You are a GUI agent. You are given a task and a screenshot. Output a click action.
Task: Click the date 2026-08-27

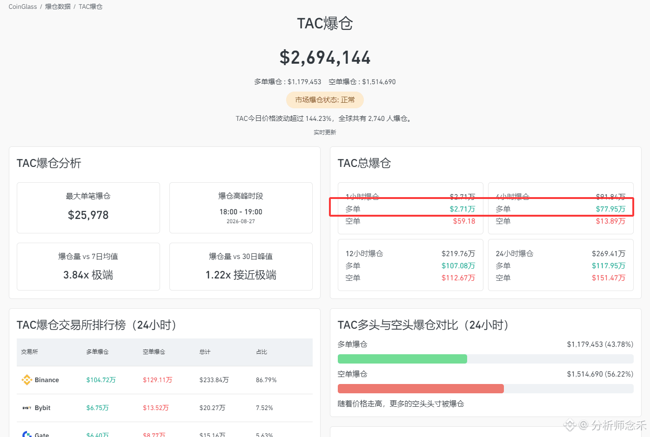[x=241, y=221]
